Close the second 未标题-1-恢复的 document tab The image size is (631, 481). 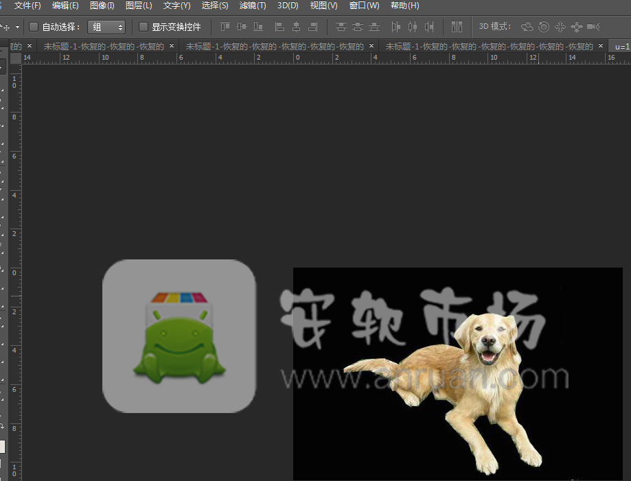coord(371,46)
